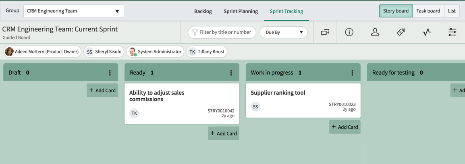
Task: Filter the board by Tiffany Knust
Action: click(x=207, y=52)
